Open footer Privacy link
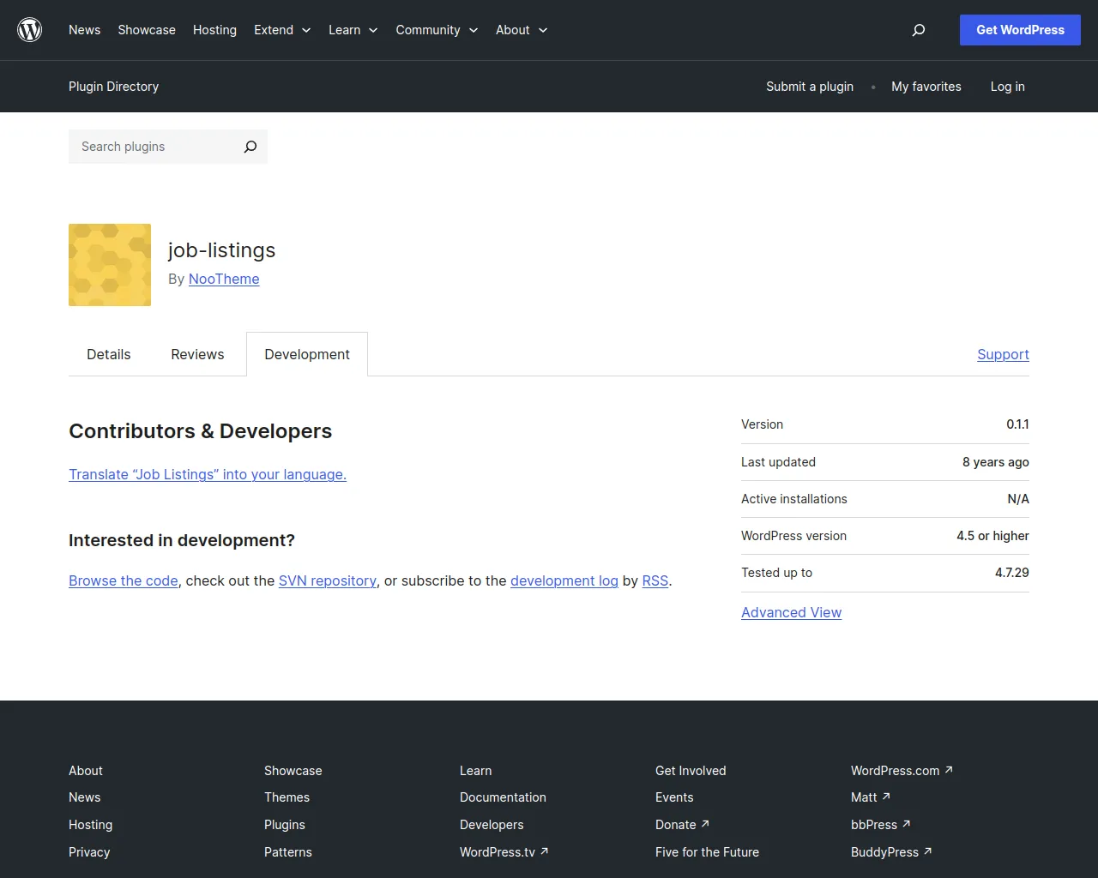The image size is (1098, 878). click(x=89, y=852)
